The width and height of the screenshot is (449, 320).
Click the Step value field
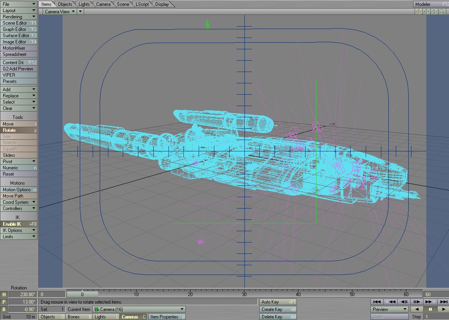click(x=436, y=317)
